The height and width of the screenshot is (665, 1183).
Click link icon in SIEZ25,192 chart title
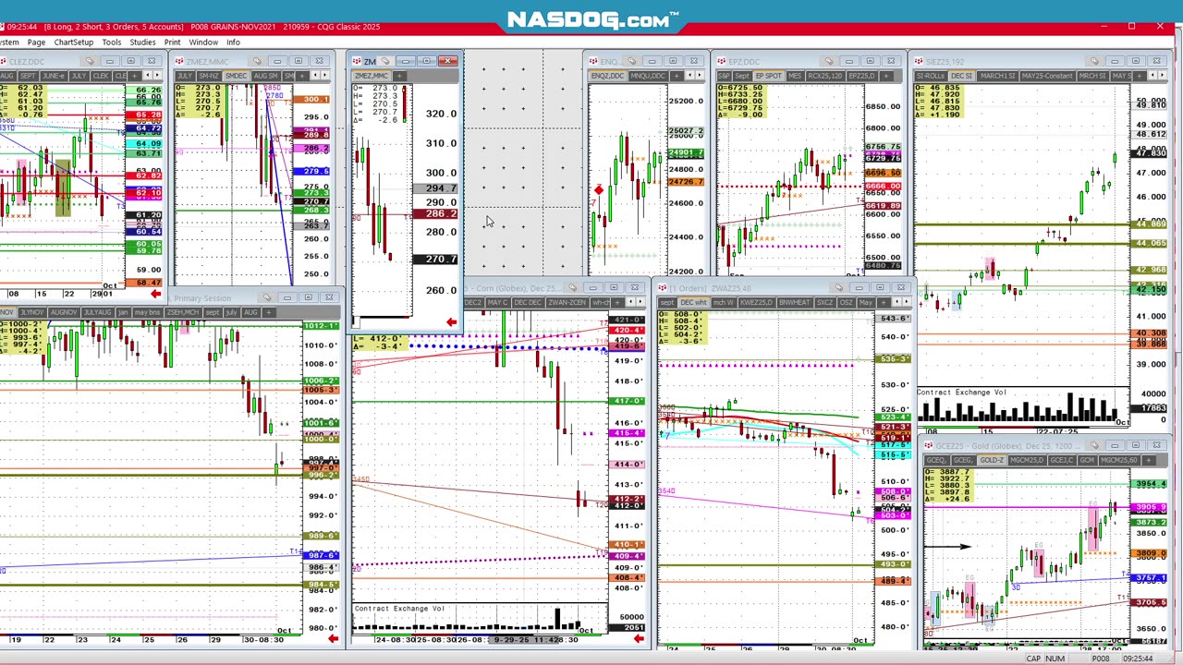1094,61
